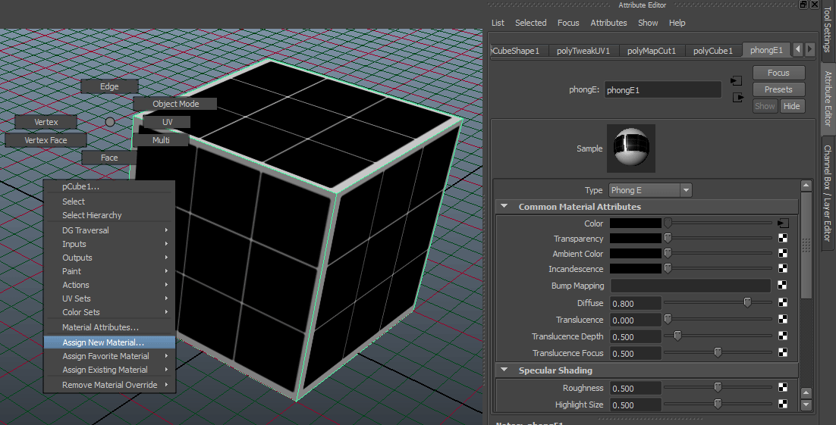Choose Assign New Material from context menu
Viewport: 836px width, 425px height.
point(103,342)
